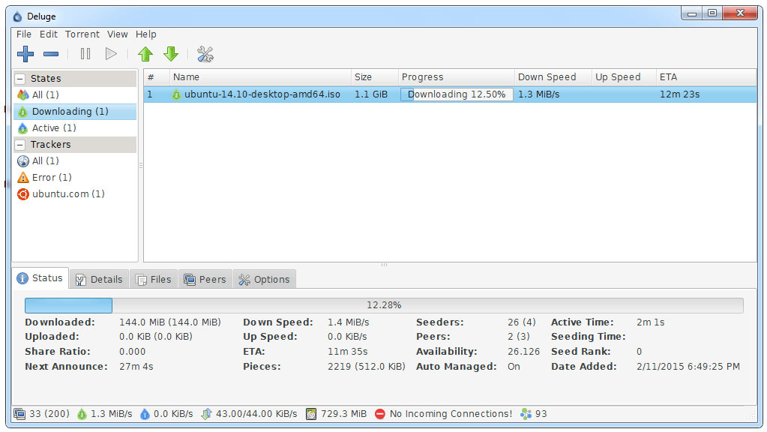Switch to the Files tab
This screenshot has width=767, height=432.
[x=154, y=279]
